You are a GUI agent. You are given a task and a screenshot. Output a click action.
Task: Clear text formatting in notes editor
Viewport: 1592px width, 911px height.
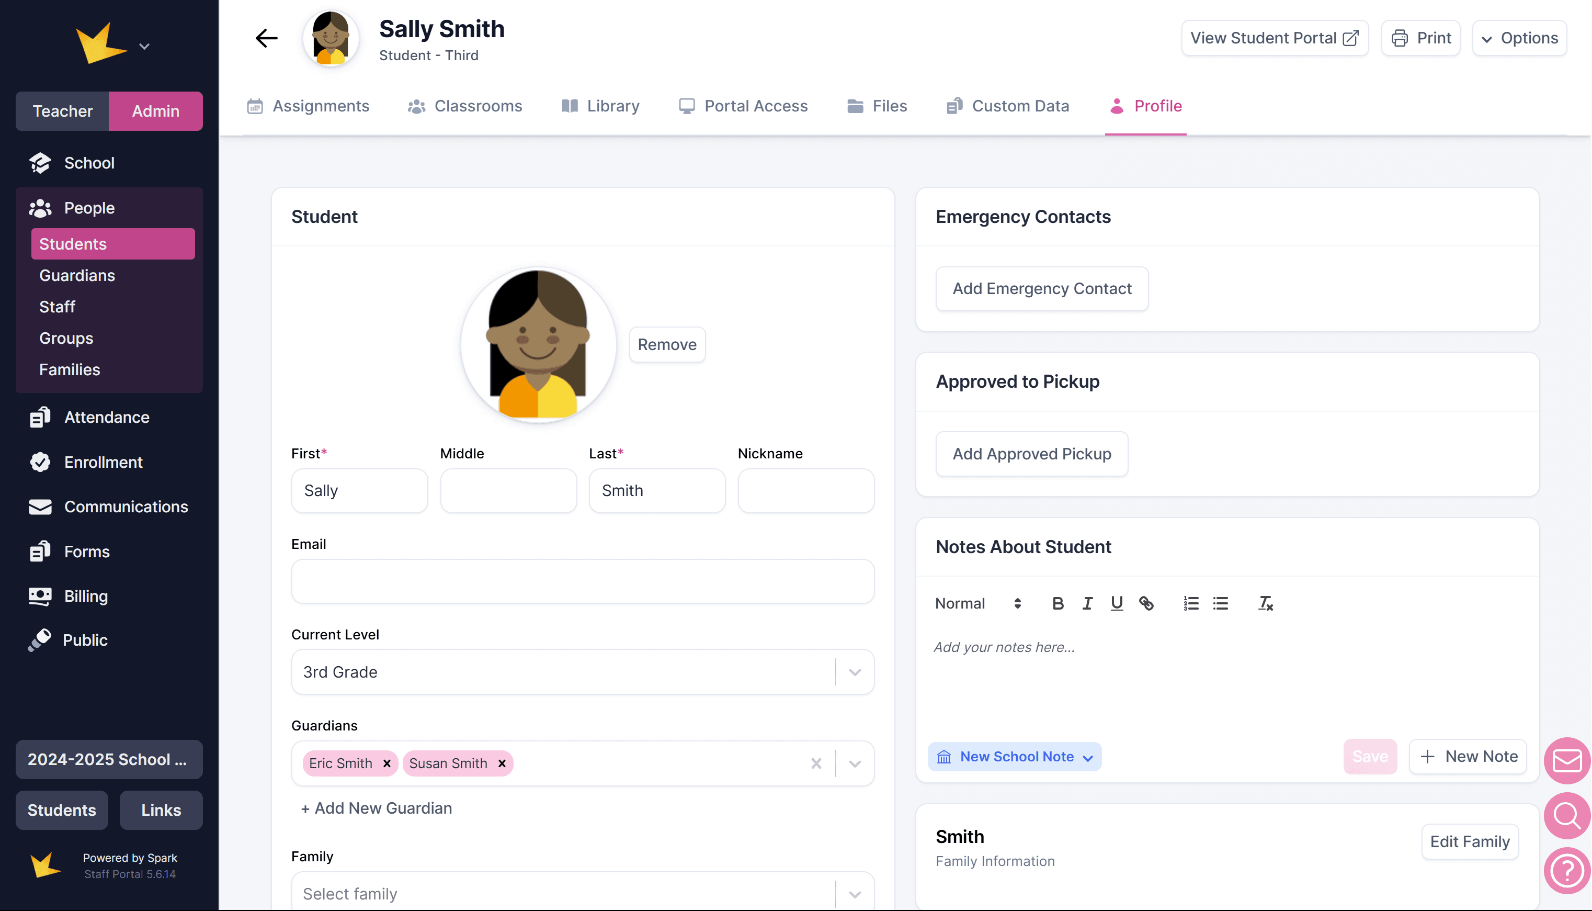(x=1265, y=603)
